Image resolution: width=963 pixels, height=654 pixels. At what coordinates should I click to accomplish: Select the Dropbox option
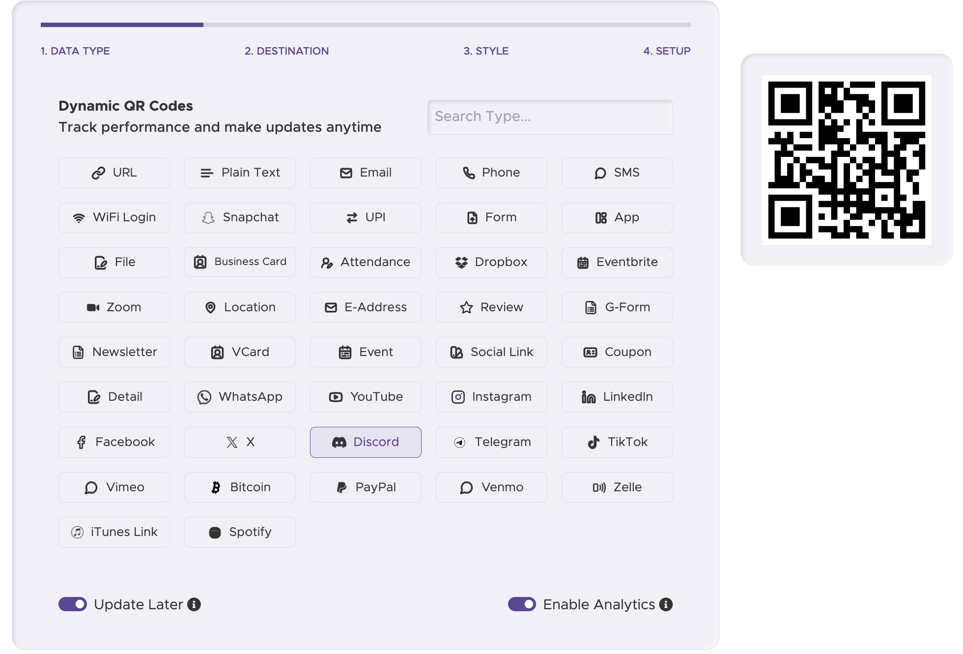pyautogui.click(x=491, y=262)
